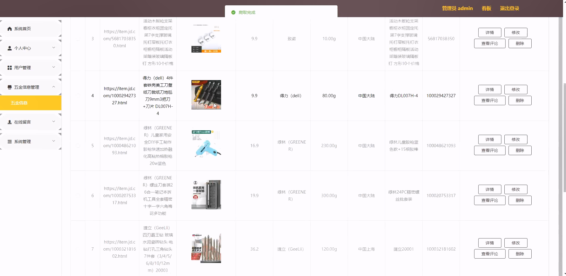
Task: Click the list icon next to 系统管理
Action: click(x=9, y=141)
